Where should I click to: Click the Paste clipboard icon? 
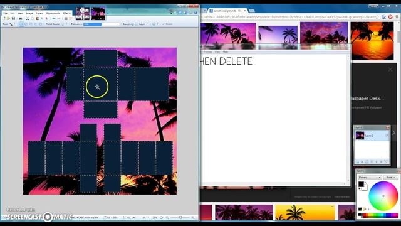coord(37,18)
